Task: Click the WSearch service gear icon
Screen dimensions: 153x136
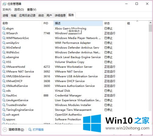Action: click(x=4, y=33)
